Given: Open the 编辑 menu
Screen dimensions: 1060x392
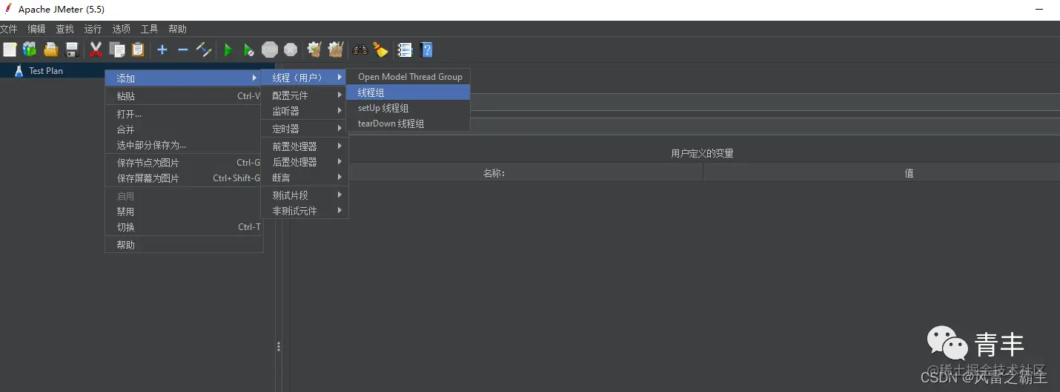Looking at the screenshot, I should tap(36, 29).
